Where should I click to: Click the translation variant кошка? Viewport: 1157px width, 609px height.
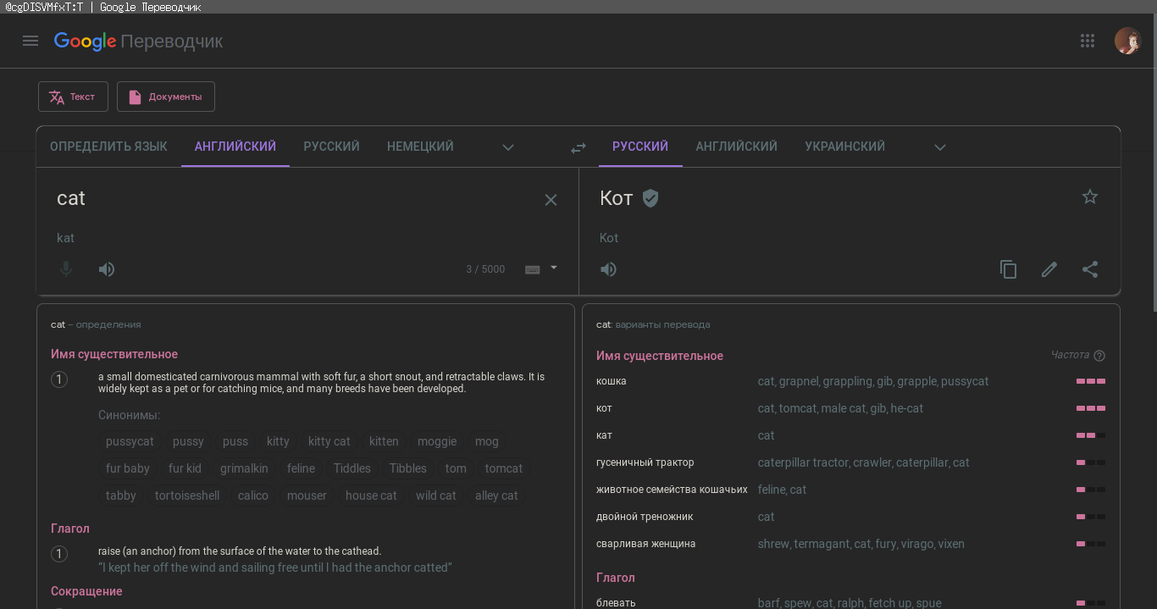tap(612, 381)
